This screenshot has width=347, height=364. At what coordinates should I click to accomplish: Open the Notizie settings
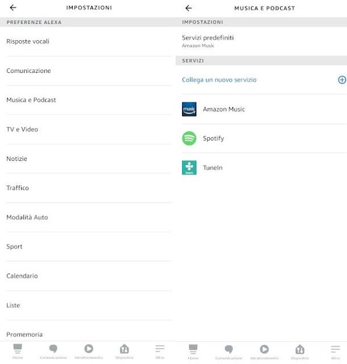point(89,159)
